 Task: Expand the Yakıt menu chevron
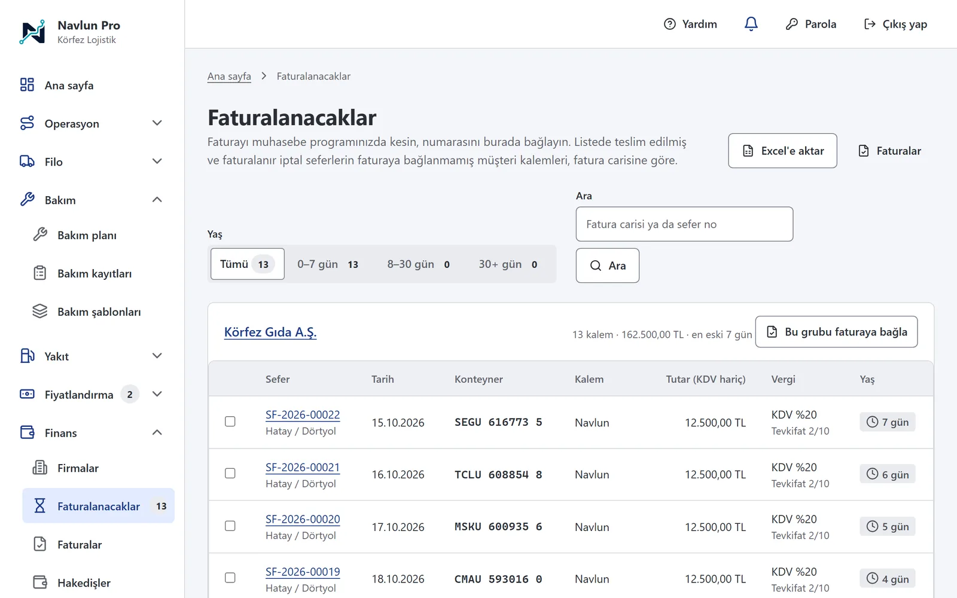tap(157, 356)
